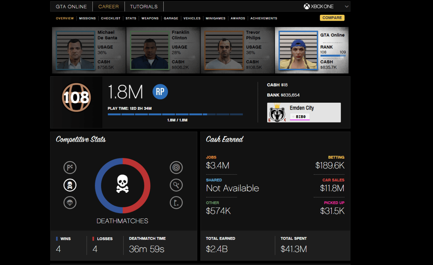Click the blue wins segment of the donut

point(98,186)
